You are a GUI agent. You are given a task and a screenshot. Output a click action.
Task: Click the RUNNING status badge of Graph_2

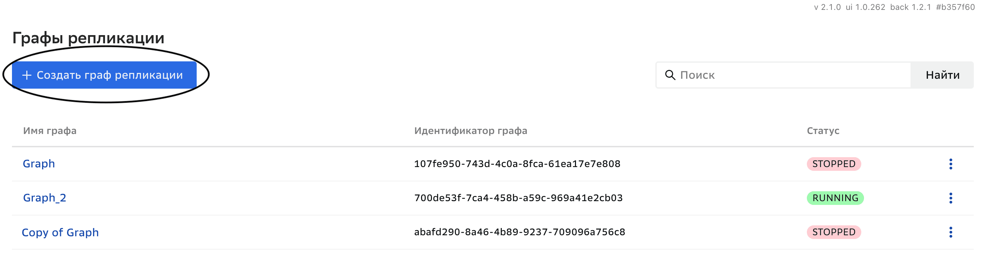[835, 198]
